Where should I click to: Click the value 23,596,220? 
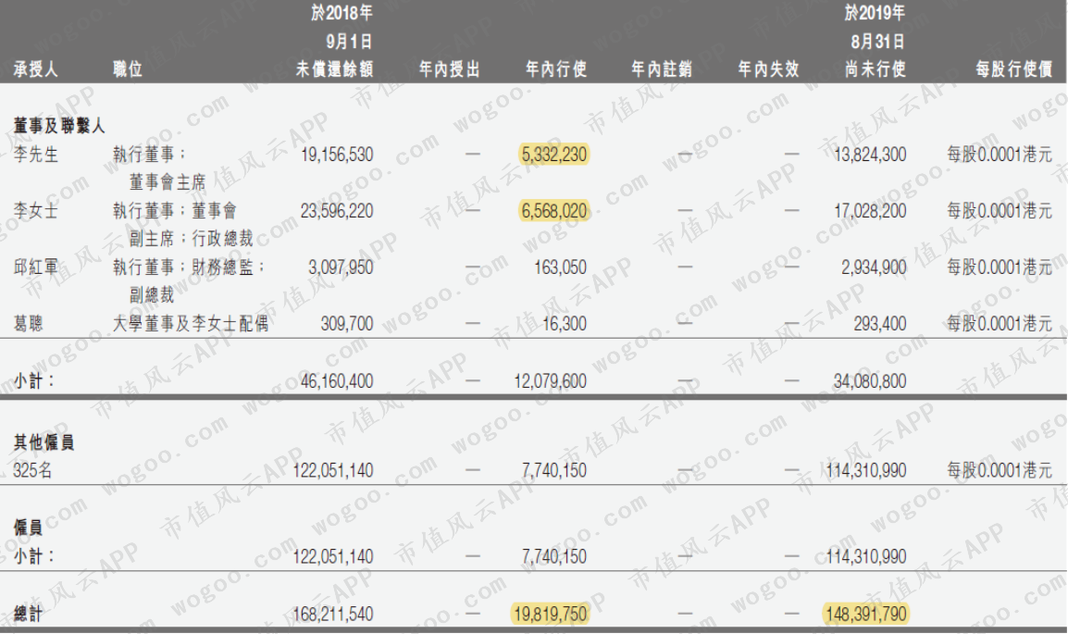point(337,211)
